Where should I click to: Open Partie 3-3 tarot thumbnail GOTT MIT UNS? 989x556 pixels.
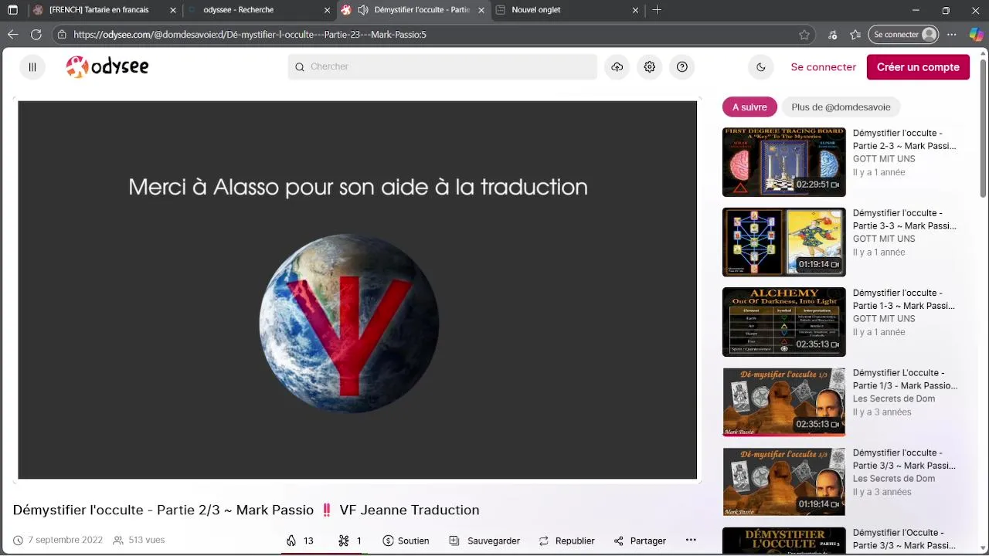(784, 242)
